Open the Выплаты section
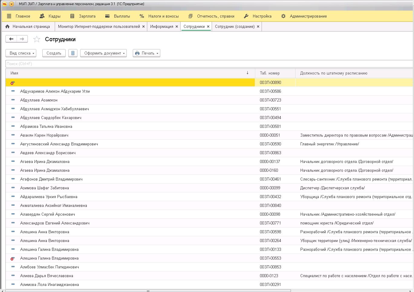 pos(117,16)
